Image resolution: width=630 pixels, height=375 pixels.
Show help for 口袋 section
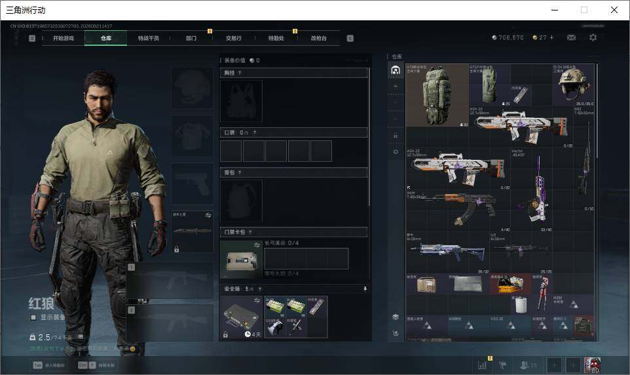coord(255,132)
